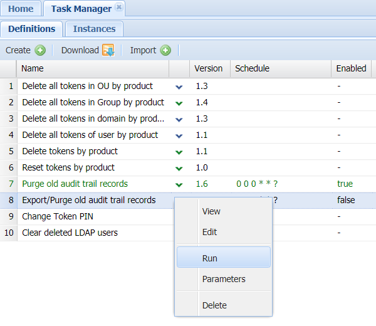
Task: Click green arrow on Delete tokens by product row
Action: (x=179, y=152)
